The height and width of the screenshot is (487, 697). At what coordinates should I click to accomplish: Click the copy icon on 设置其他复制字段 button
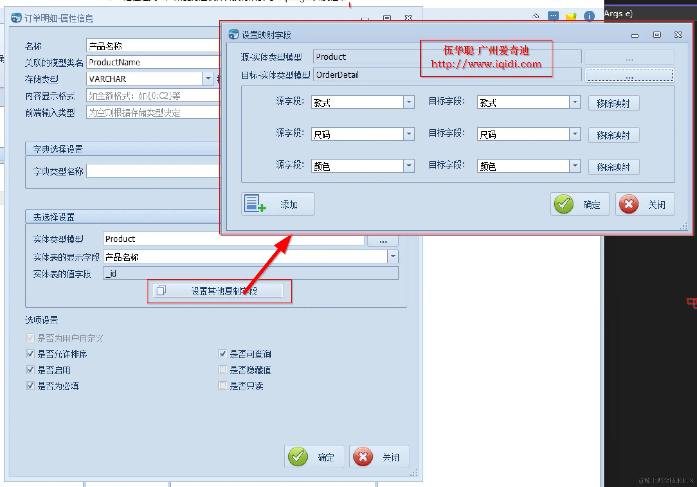(x=161, y=290)
